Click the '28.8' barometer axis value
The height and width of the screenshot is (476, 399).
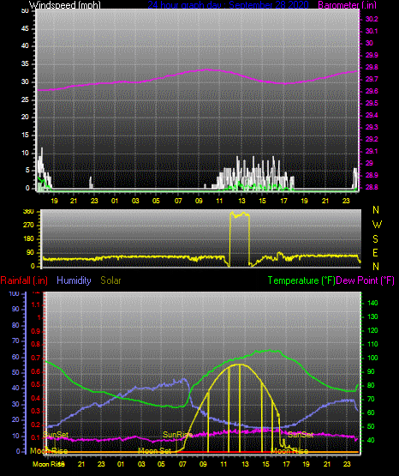(x=372, y=187)
